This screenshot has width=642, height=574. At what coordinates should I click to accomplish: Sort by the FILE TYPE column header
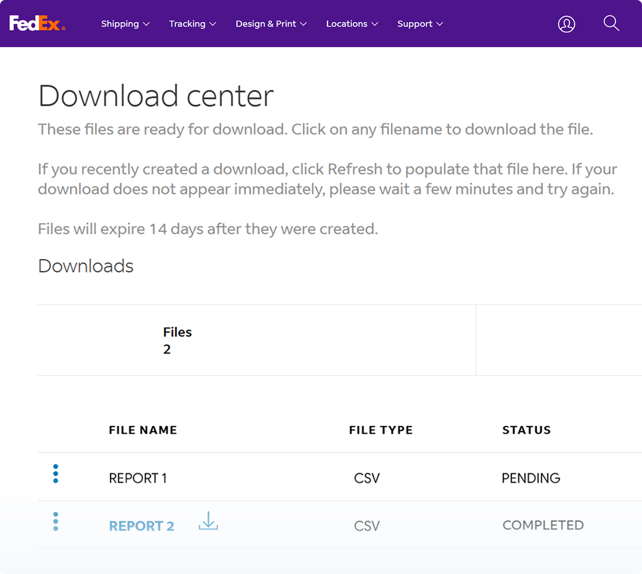[x=381, y=430]
